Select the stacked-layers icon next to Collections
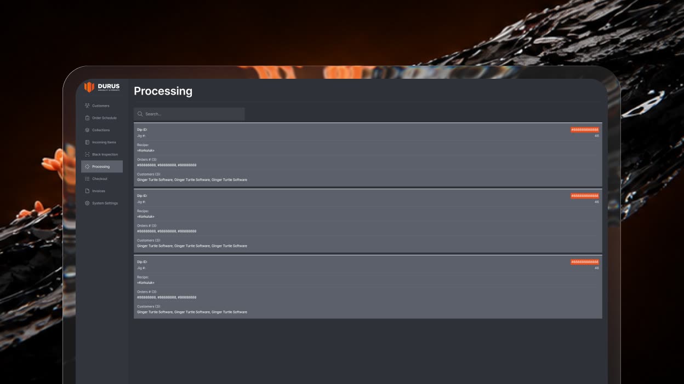The image size is (684, 384). pyautogui.click(x=87, y=130)
